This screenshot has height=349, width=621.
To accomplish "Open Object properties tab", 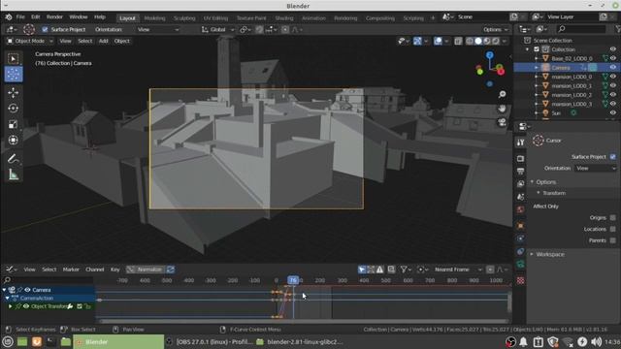I will (x=520, y=226).
